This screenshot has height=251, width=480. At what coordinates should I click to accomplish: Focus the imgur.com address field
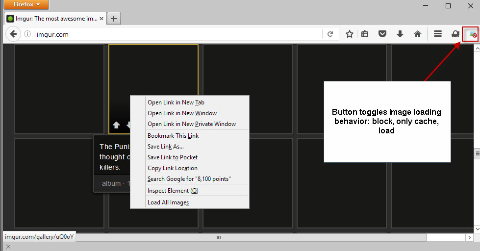point(177,34)
